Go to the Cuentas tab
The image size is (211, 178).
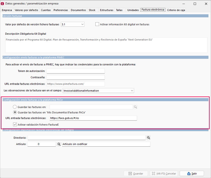pos(46,10)
